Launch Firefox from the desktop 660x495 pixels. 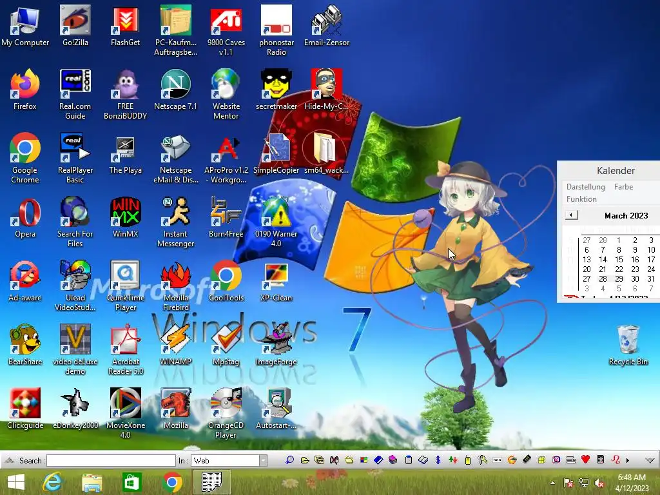point(25,89)
